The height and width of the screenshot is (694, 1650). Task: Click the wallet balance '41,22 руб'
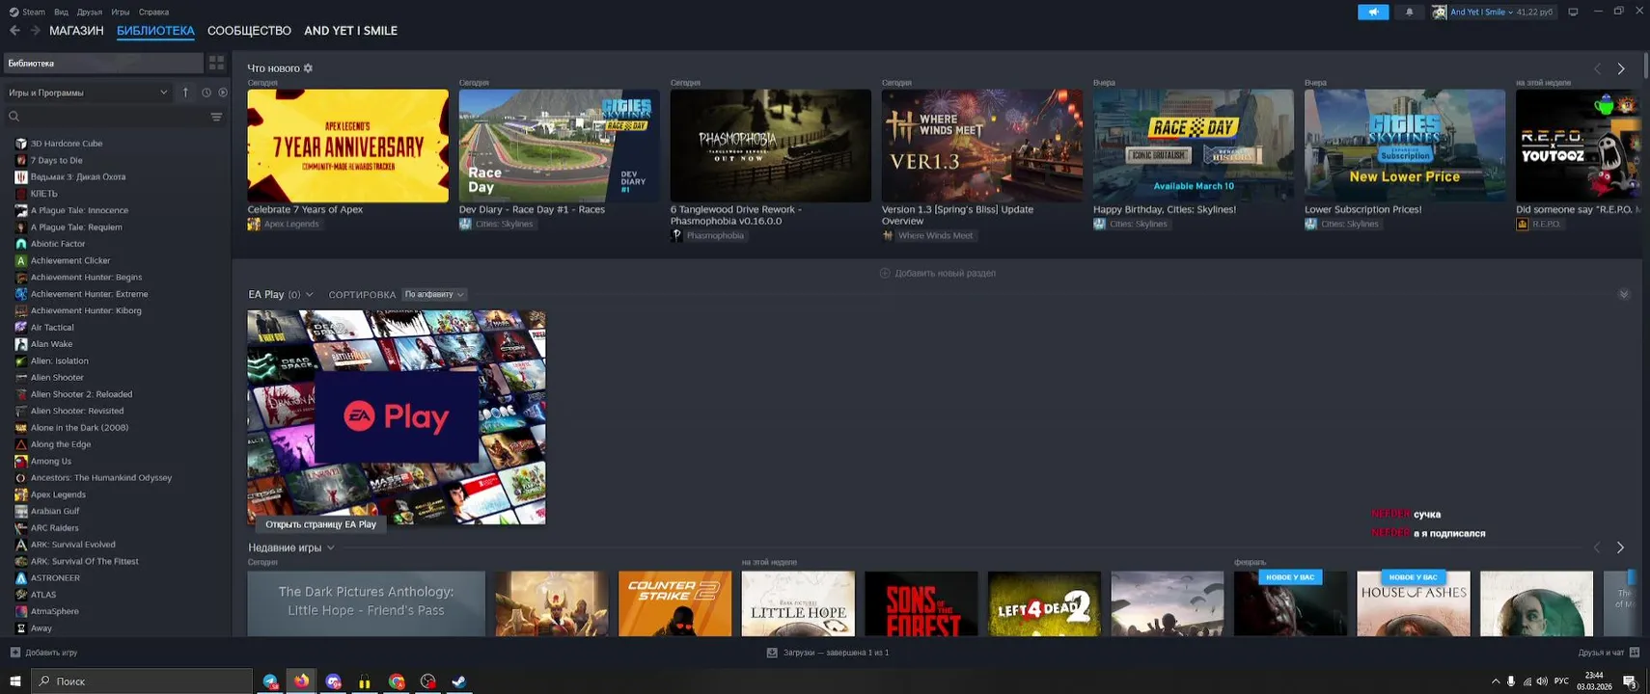click(1534, 12)
